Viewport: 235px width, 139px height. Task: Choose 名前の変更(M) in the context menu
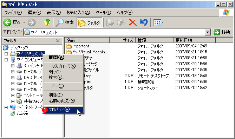[63, 101]
